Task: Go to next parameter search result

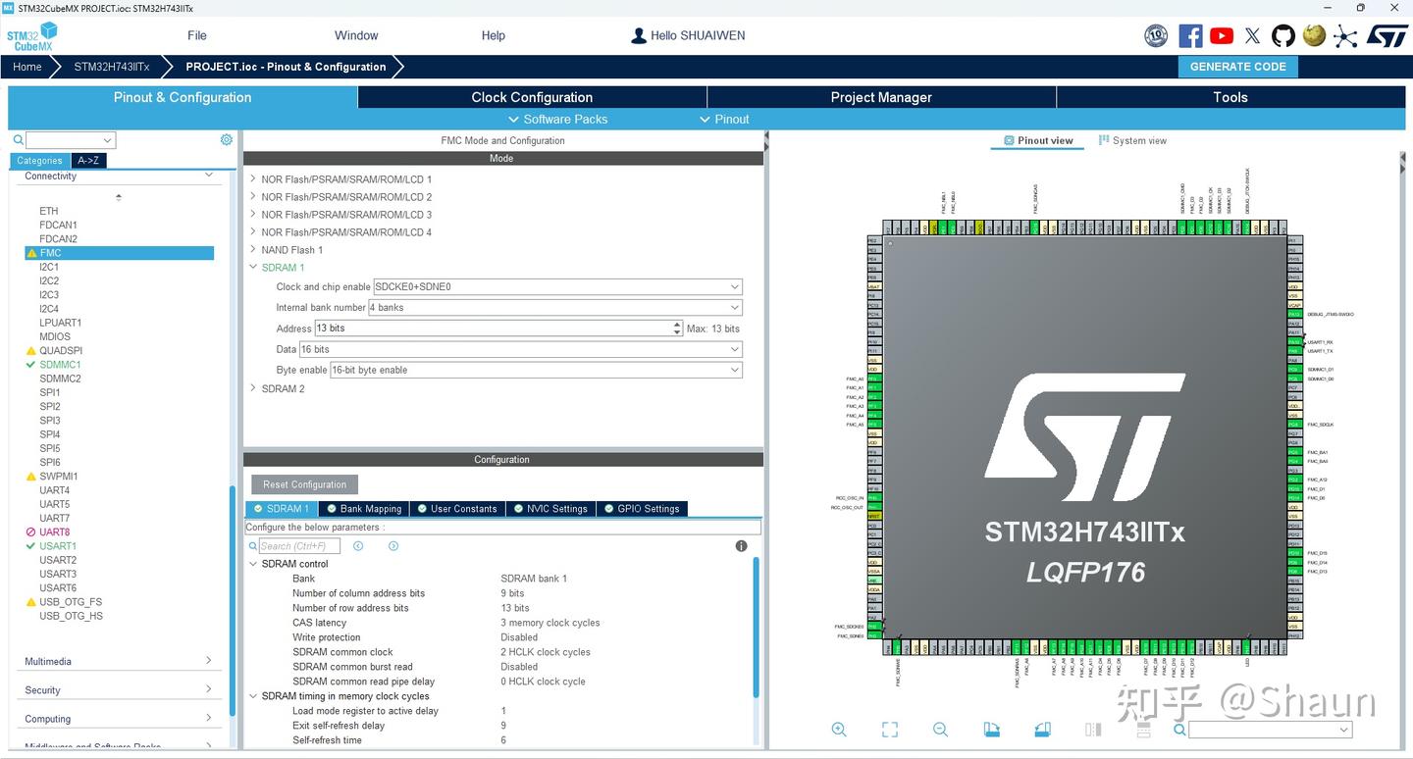Action: tap(393, 546)
